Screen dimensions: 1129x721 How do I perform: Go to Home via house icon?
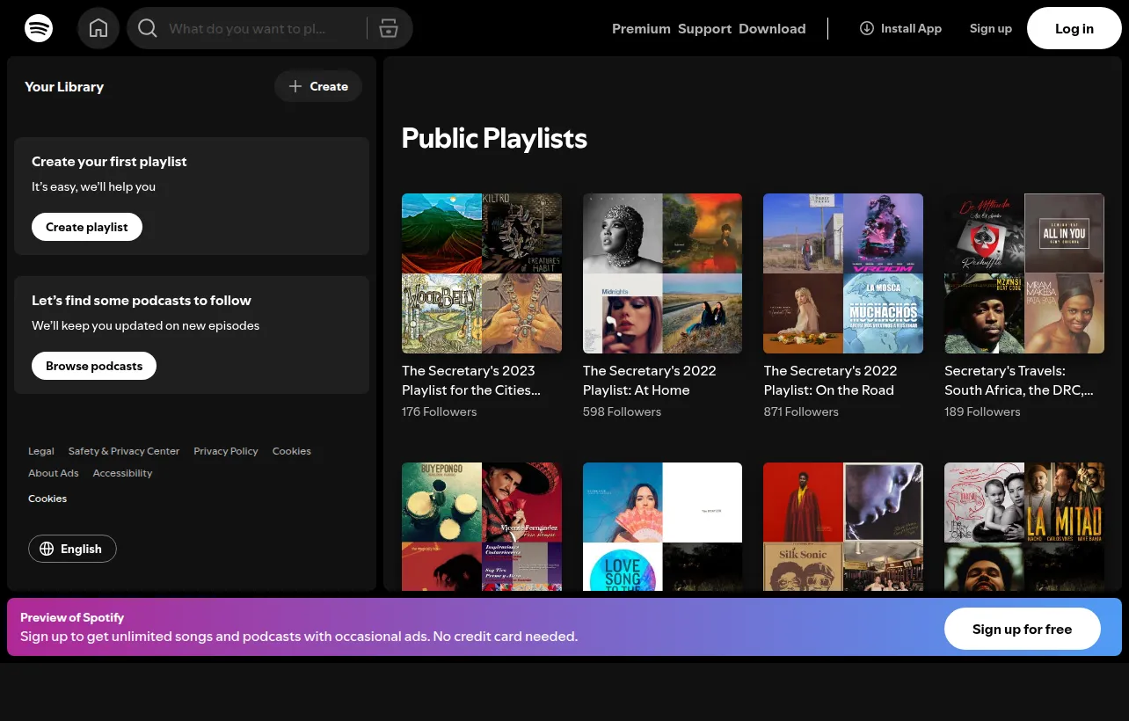[x=98, y=28]
